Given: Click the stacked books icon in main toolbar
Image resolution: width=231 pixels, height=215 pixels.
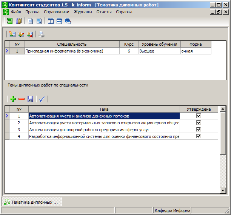Looking at the screenshot, I should (19, 21).
